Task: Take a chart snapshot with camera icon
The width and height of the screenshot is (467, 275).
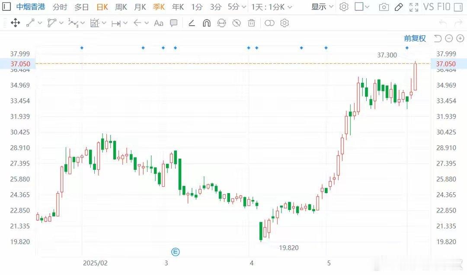Action: tap(384, 7)
